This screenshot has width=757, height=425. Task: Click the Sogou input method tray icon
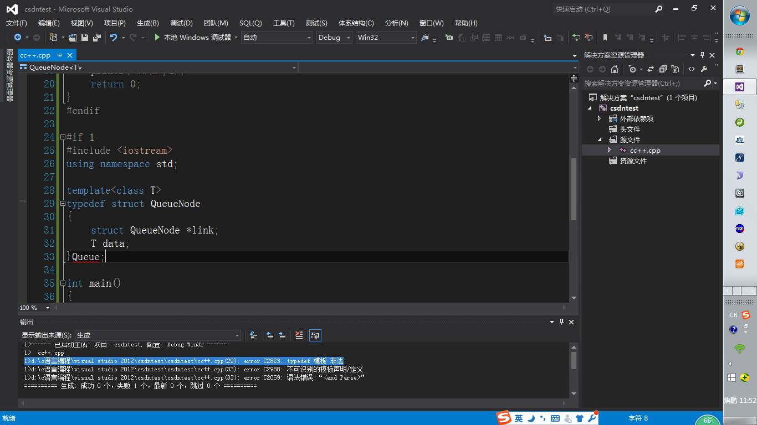[x=745, y=315]
